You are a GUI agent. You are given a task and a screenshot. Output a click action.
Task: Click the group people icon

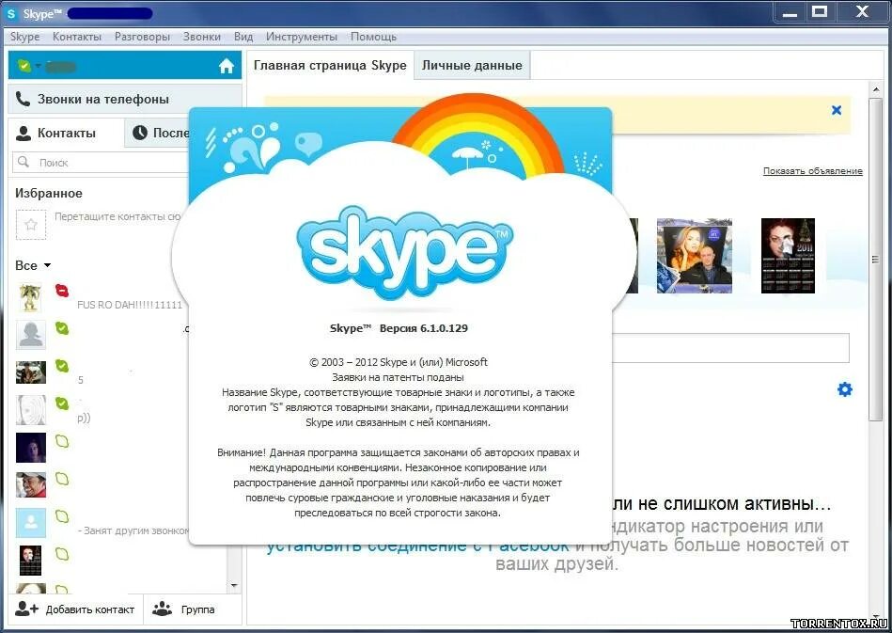tap(162, 609)
